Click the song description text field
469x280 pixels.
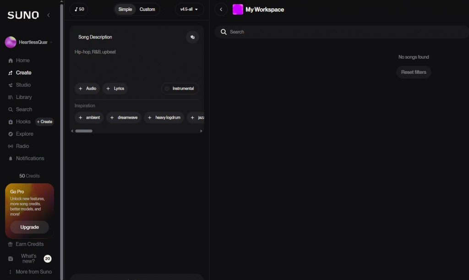(136, 63)
